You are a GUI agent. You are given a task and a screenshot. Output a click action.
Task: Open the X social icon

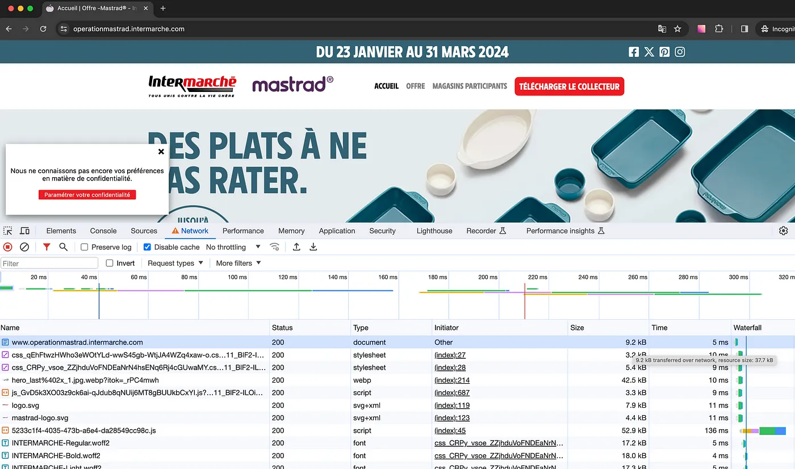pyautogui.click(x=649, y=52)
